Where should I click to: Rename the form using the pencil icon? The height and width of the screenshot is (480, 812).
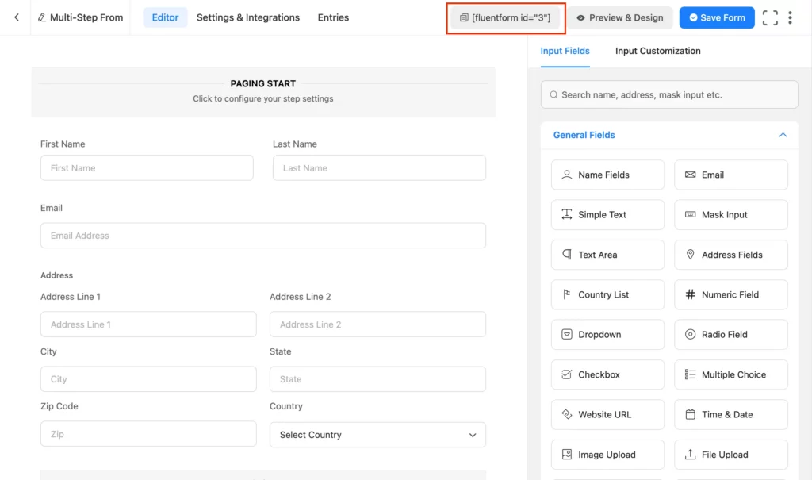tap(42, 17)
